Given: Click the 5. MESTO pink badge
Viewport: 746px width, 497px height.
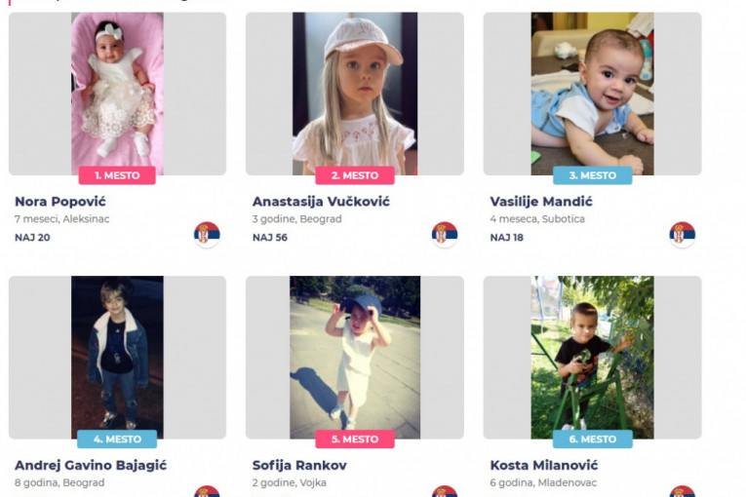Looking at the screenshot, I should [x=355, y=439].
